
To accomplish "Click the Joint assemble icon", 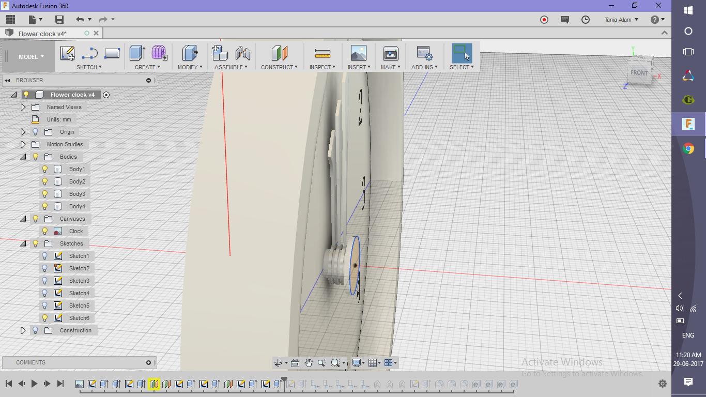I will point(242,53).
